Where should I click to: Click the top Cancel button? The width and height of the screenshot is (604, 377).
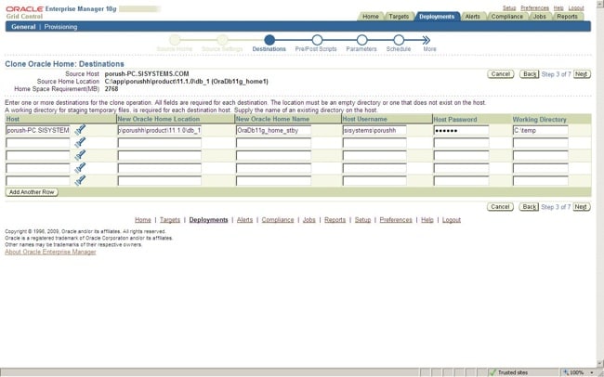(x=500, y=74)
